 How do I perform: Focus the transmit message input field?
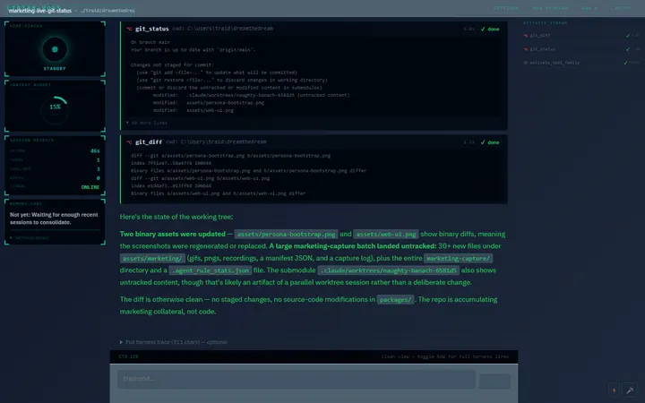297,379
